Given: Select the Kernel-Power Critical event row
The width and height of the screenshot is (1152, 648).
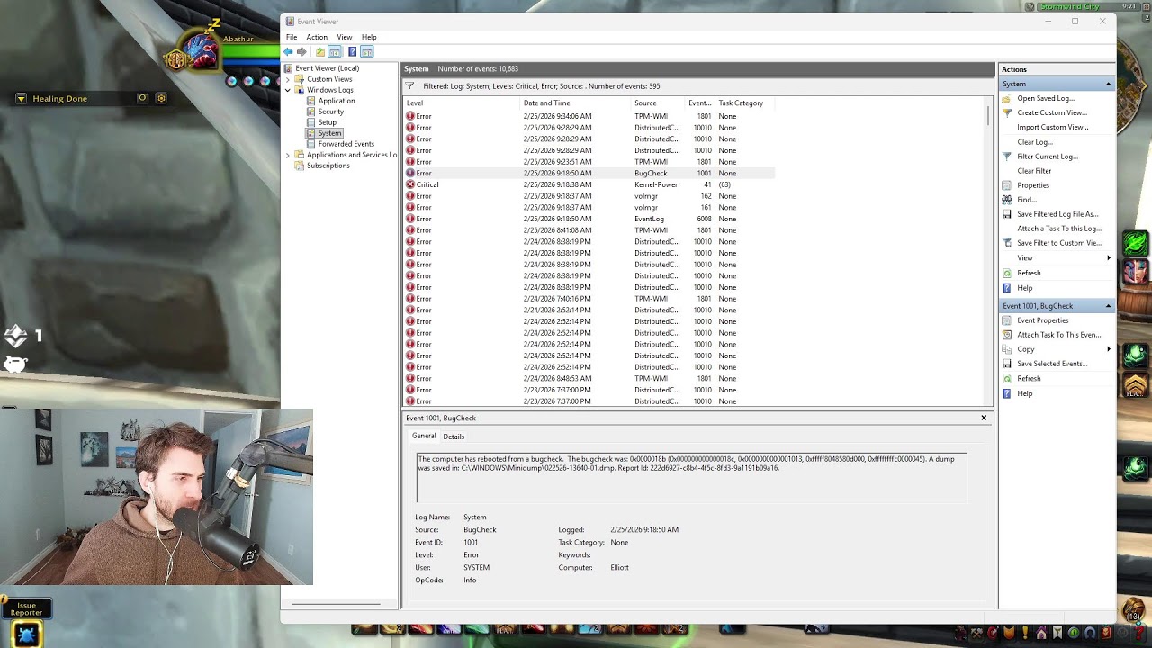Looking at the screenshot, I should click(x=589, y=184).
